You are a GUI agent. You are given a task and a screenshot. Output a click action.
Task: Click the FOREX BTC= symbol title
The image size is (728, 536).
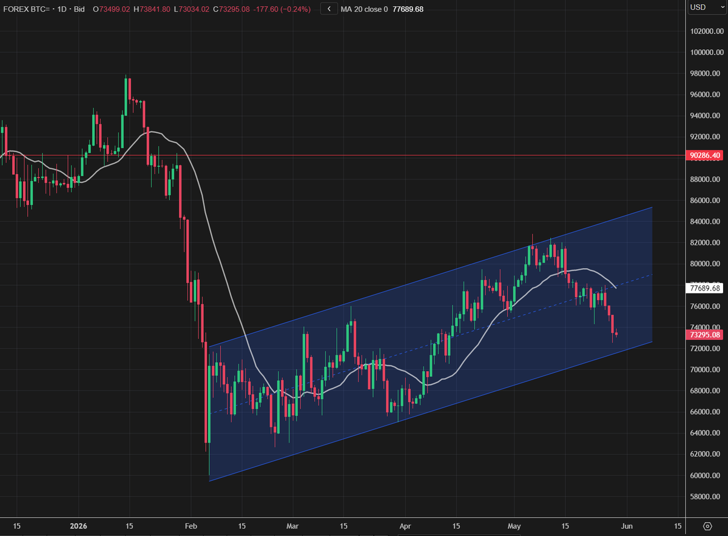pyautogui.click(x=25, y=9)
